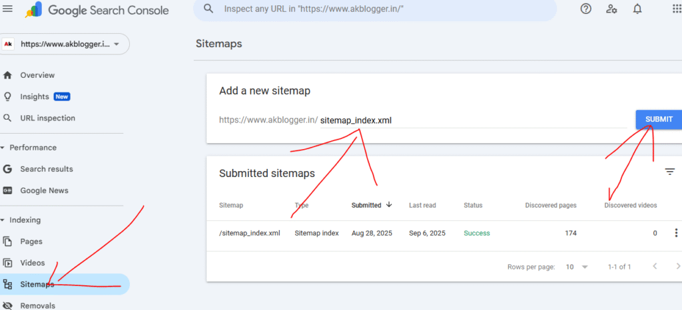Open the notifications bell
This screenshot has height=310, width=682.
click(637, 9)
